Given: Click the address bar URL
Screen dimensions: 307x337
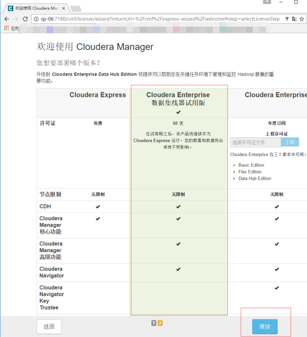Looking at the screenshot, I should (x=160, y=19).
